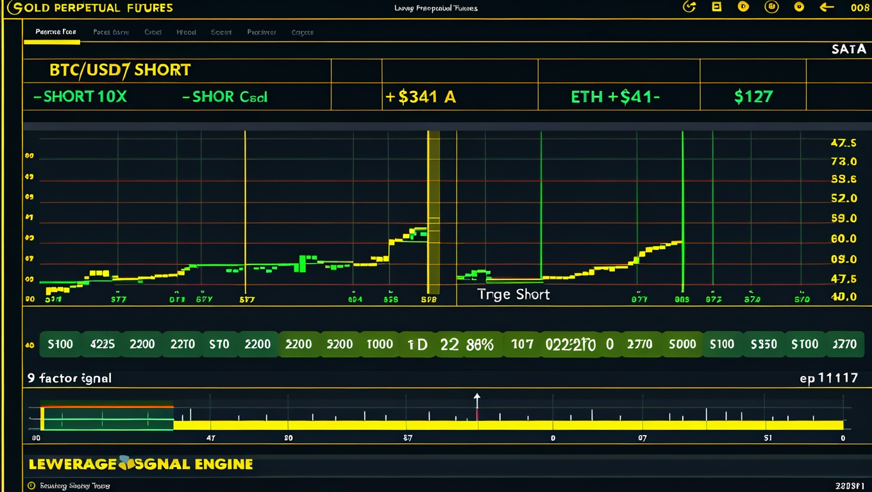Image resolution: width=872 pixels, height=492 pixels.
Task: Click the +$341 profit value cell
Action: [421, 97]
